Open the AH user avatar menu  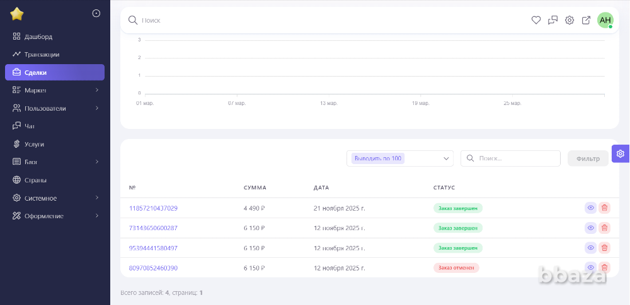point(605,20)
